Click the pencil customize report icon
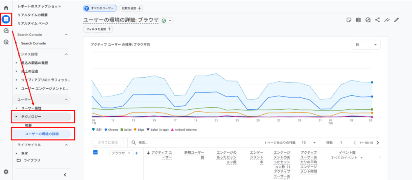 point(396,20)
